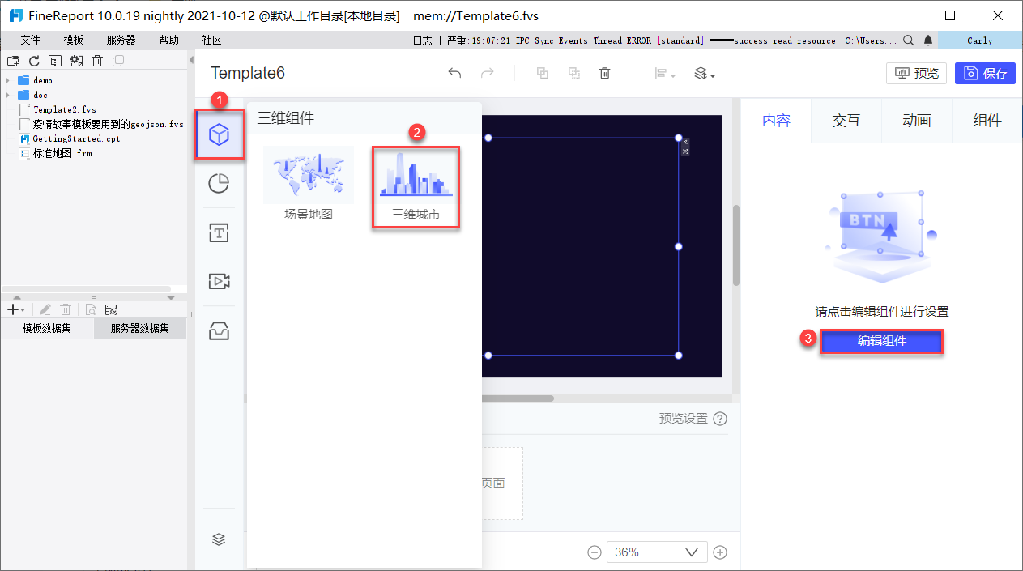Open notifications bell icon
1023x571 pixels.
coord(928,40)
